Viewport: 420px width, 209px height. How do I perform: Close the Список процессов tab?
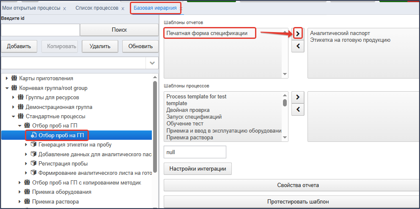[123, 8]
